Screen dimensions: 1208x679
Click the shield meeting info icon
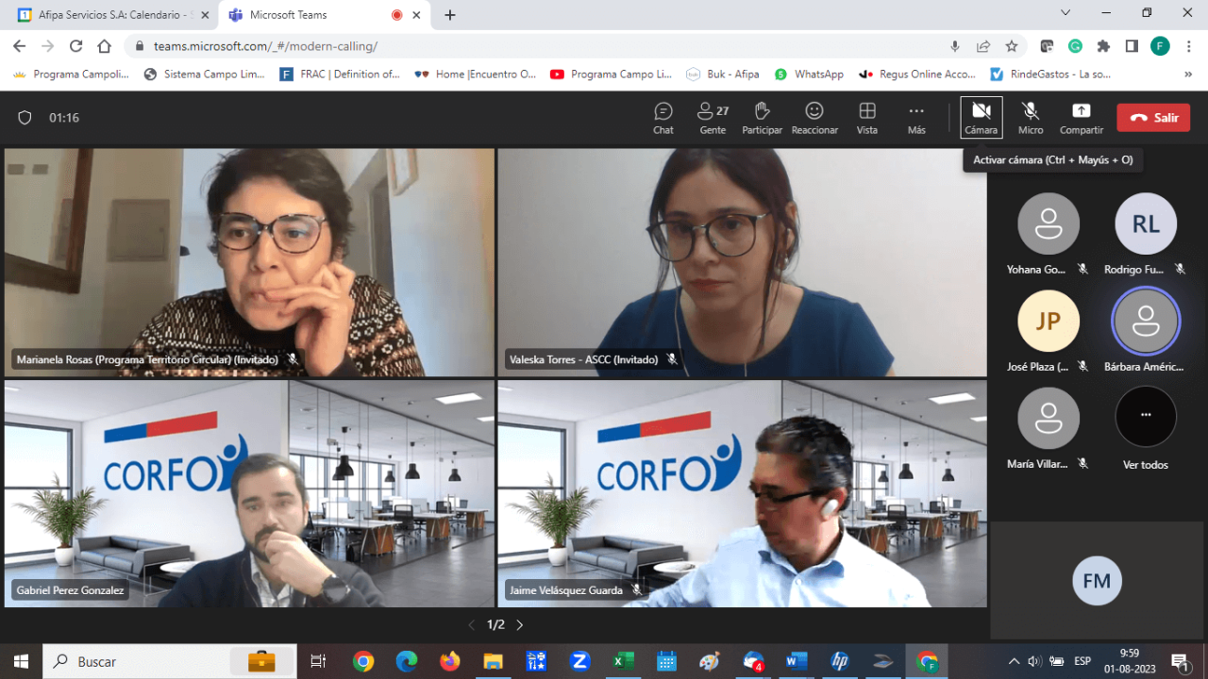[x=25, y=118]
